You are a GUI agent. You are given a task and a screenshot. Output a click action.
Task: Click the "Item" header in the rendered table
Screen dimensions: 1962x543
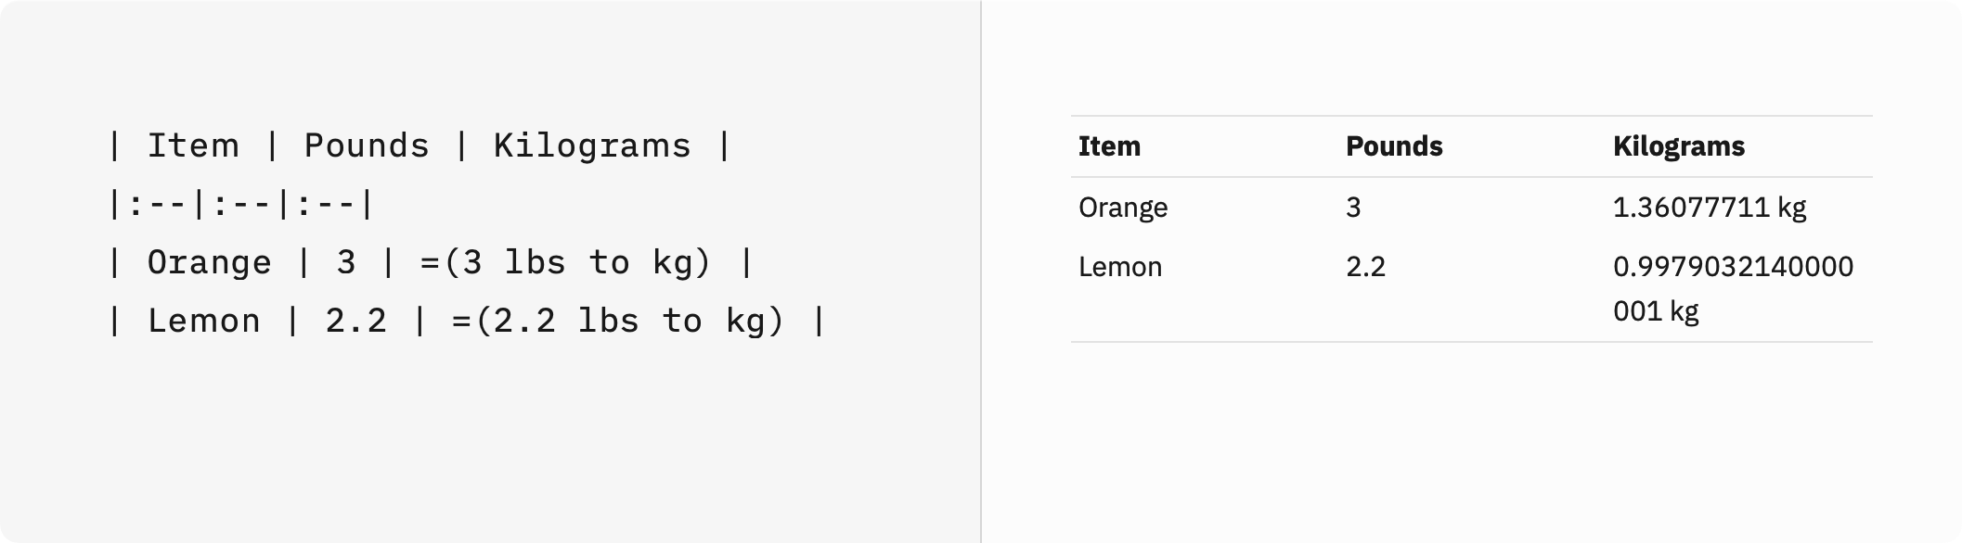pyautogui.click(x=1109, y=146)
